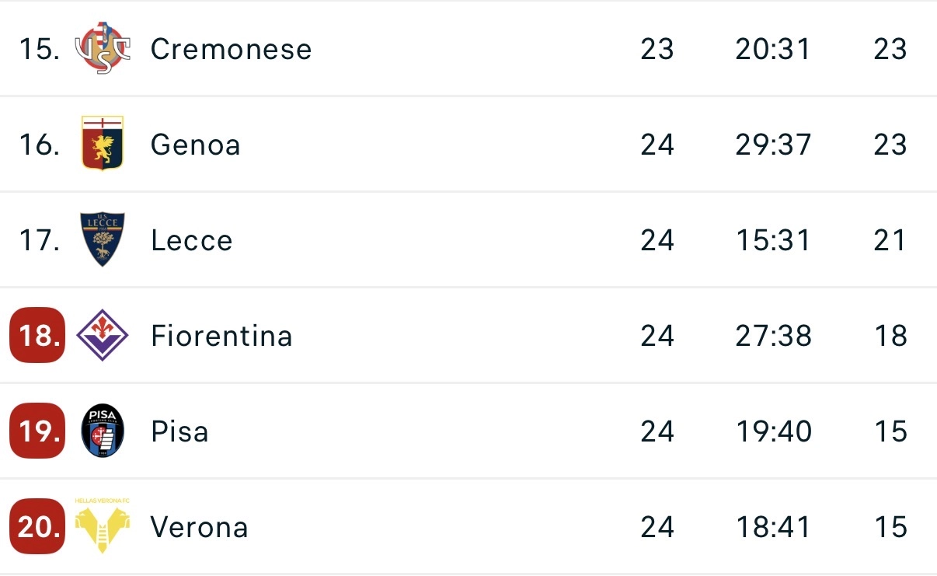Image resolution: width=937 pixels, height=576 pixels.
Task: Click Verona's goals value 18:41
Action: (x=772, y=527)
